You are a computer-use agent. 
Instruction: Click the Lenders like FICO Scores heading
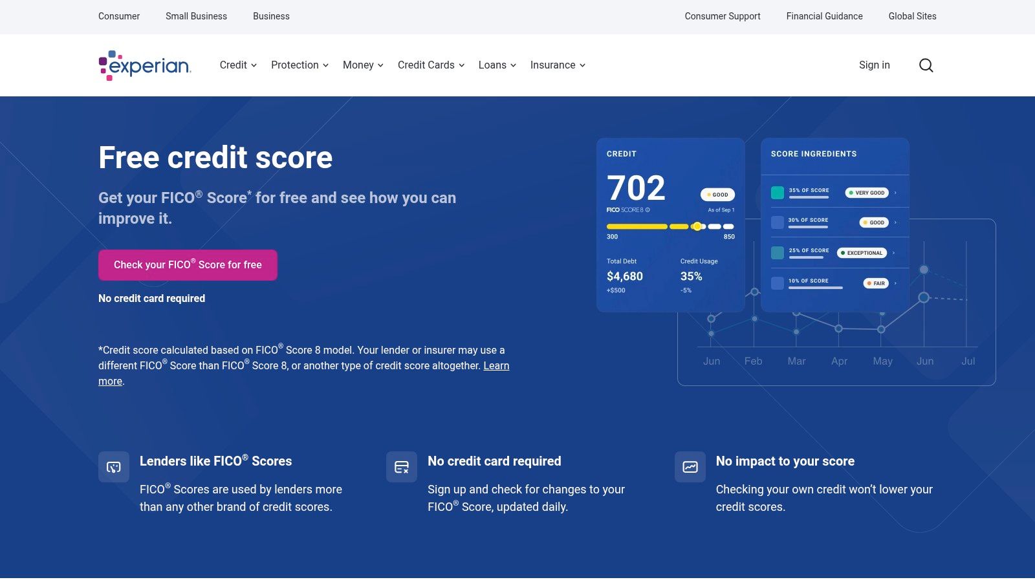(215, 461)
